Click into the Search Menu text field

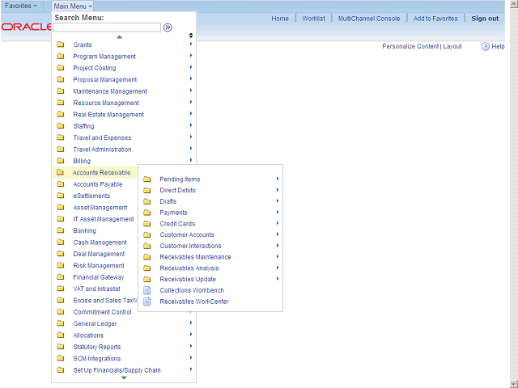point(107,27)
